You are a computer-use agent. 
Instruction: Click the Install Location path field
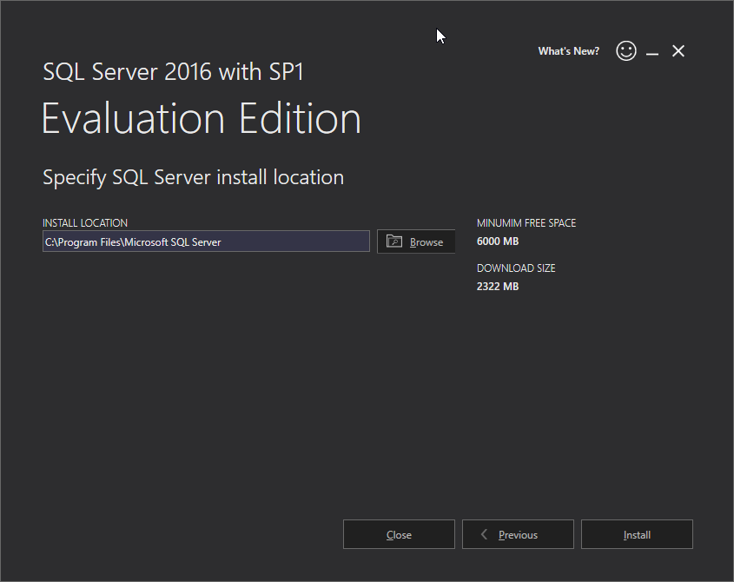[x=206, y=241]
